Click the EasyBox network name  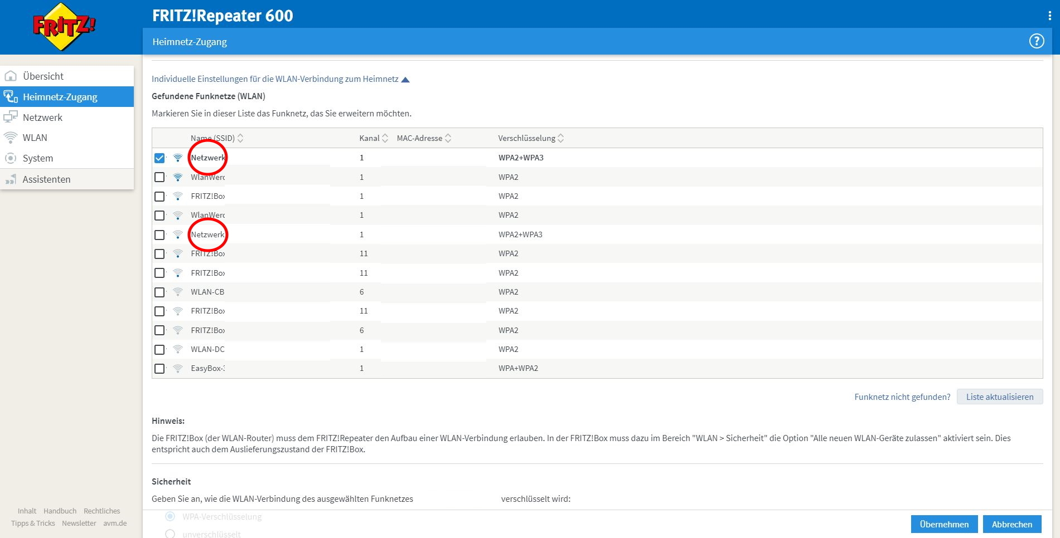207,369
